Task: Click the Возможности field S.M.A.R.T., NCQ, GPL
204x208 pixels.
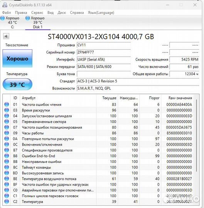Action: pos(138,88)
